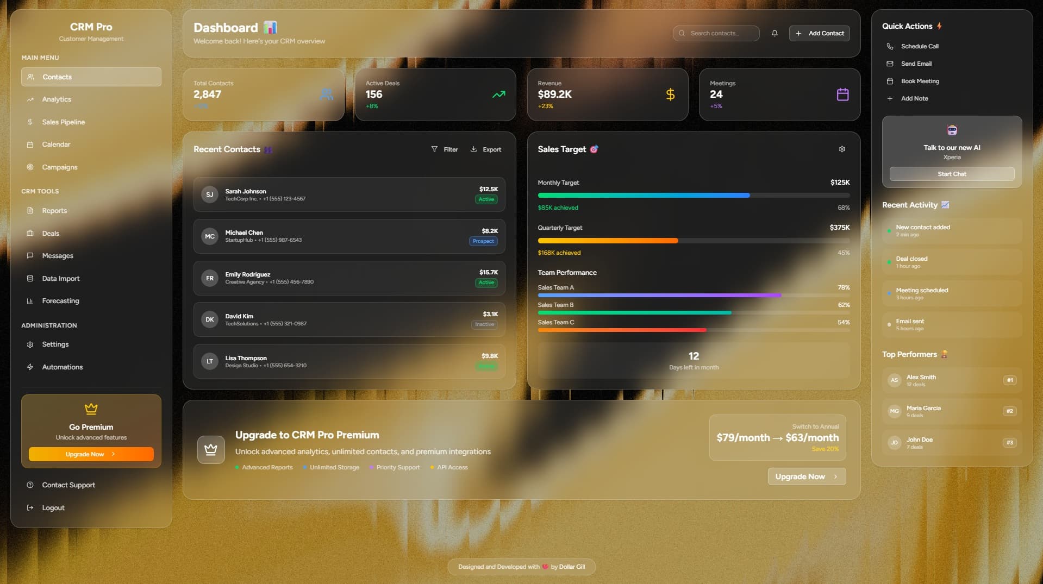Switch to the Forecasting section
The image size is (1043, 584).
pyautogui.click(x=60, y=300)
